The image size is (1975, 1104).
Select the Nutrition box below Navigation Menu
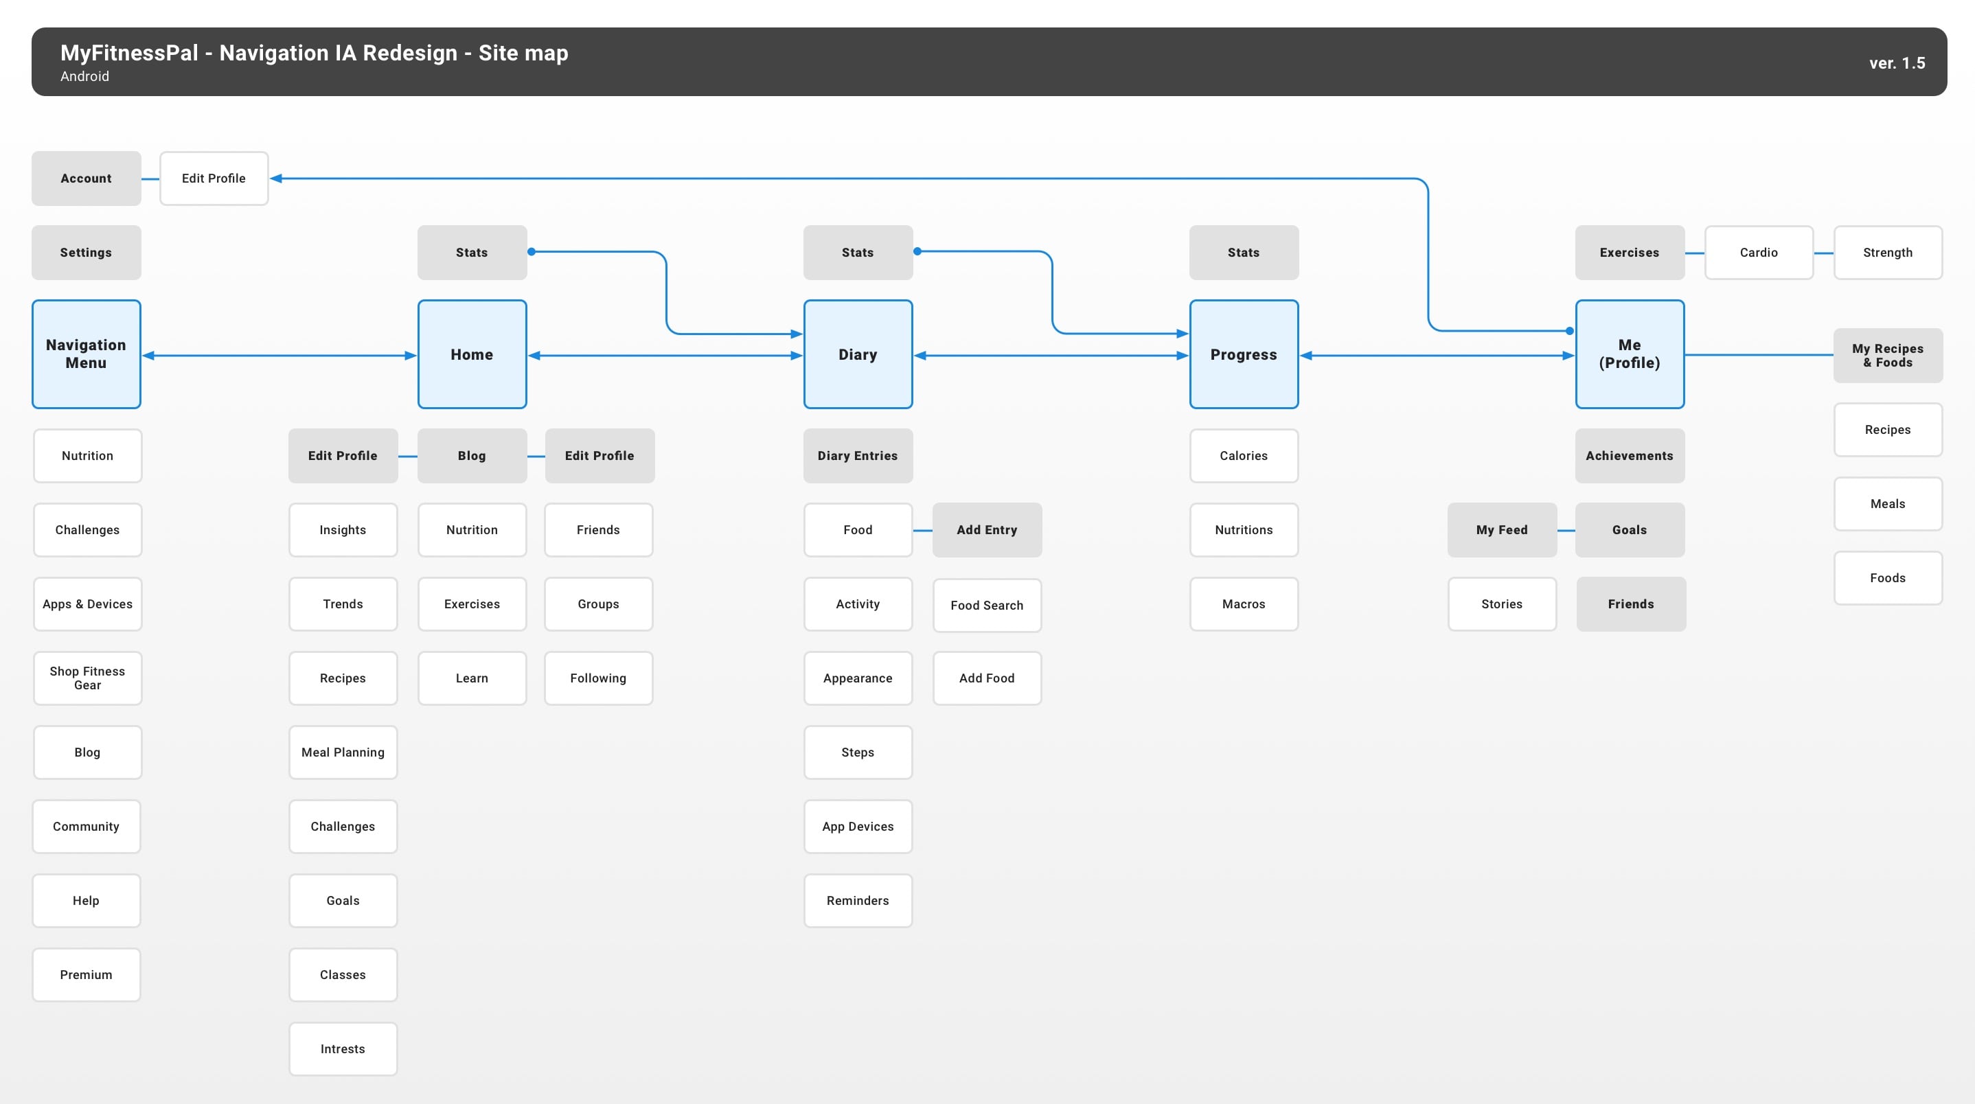[87, 455]
